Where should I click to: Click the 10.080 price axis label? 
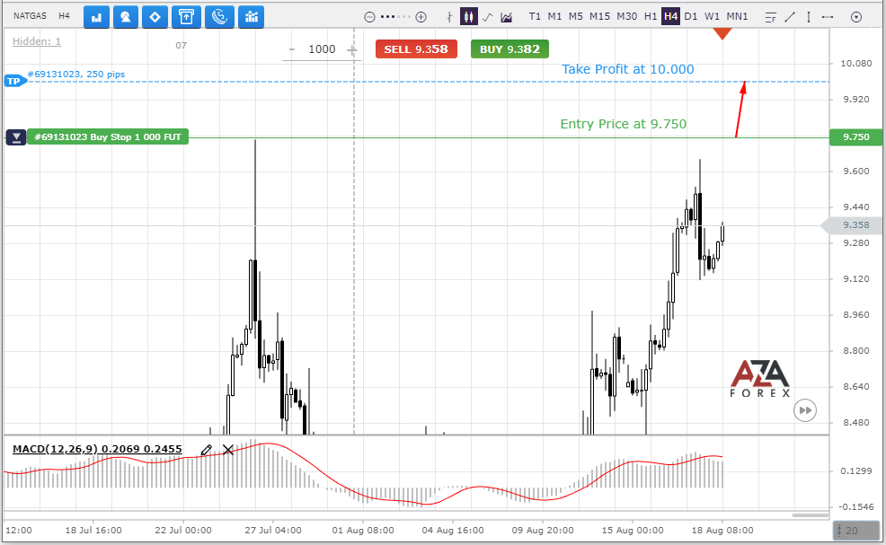tap(856, 63)
